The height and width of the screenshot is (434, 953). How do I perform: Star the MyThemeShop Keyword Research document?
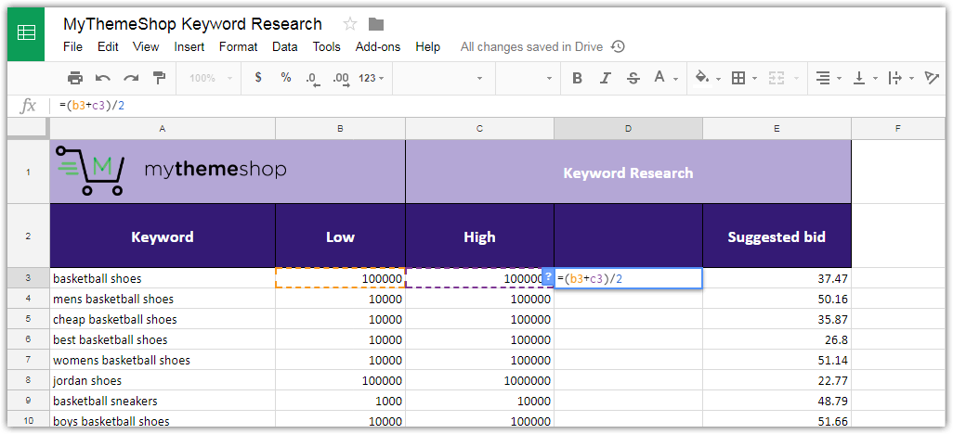coord(349,24)
